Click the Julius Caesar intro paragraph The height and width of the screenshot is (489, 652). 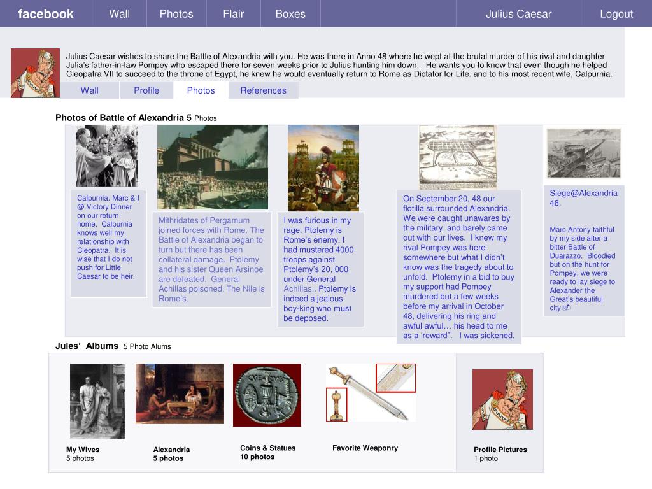(339, 66)
